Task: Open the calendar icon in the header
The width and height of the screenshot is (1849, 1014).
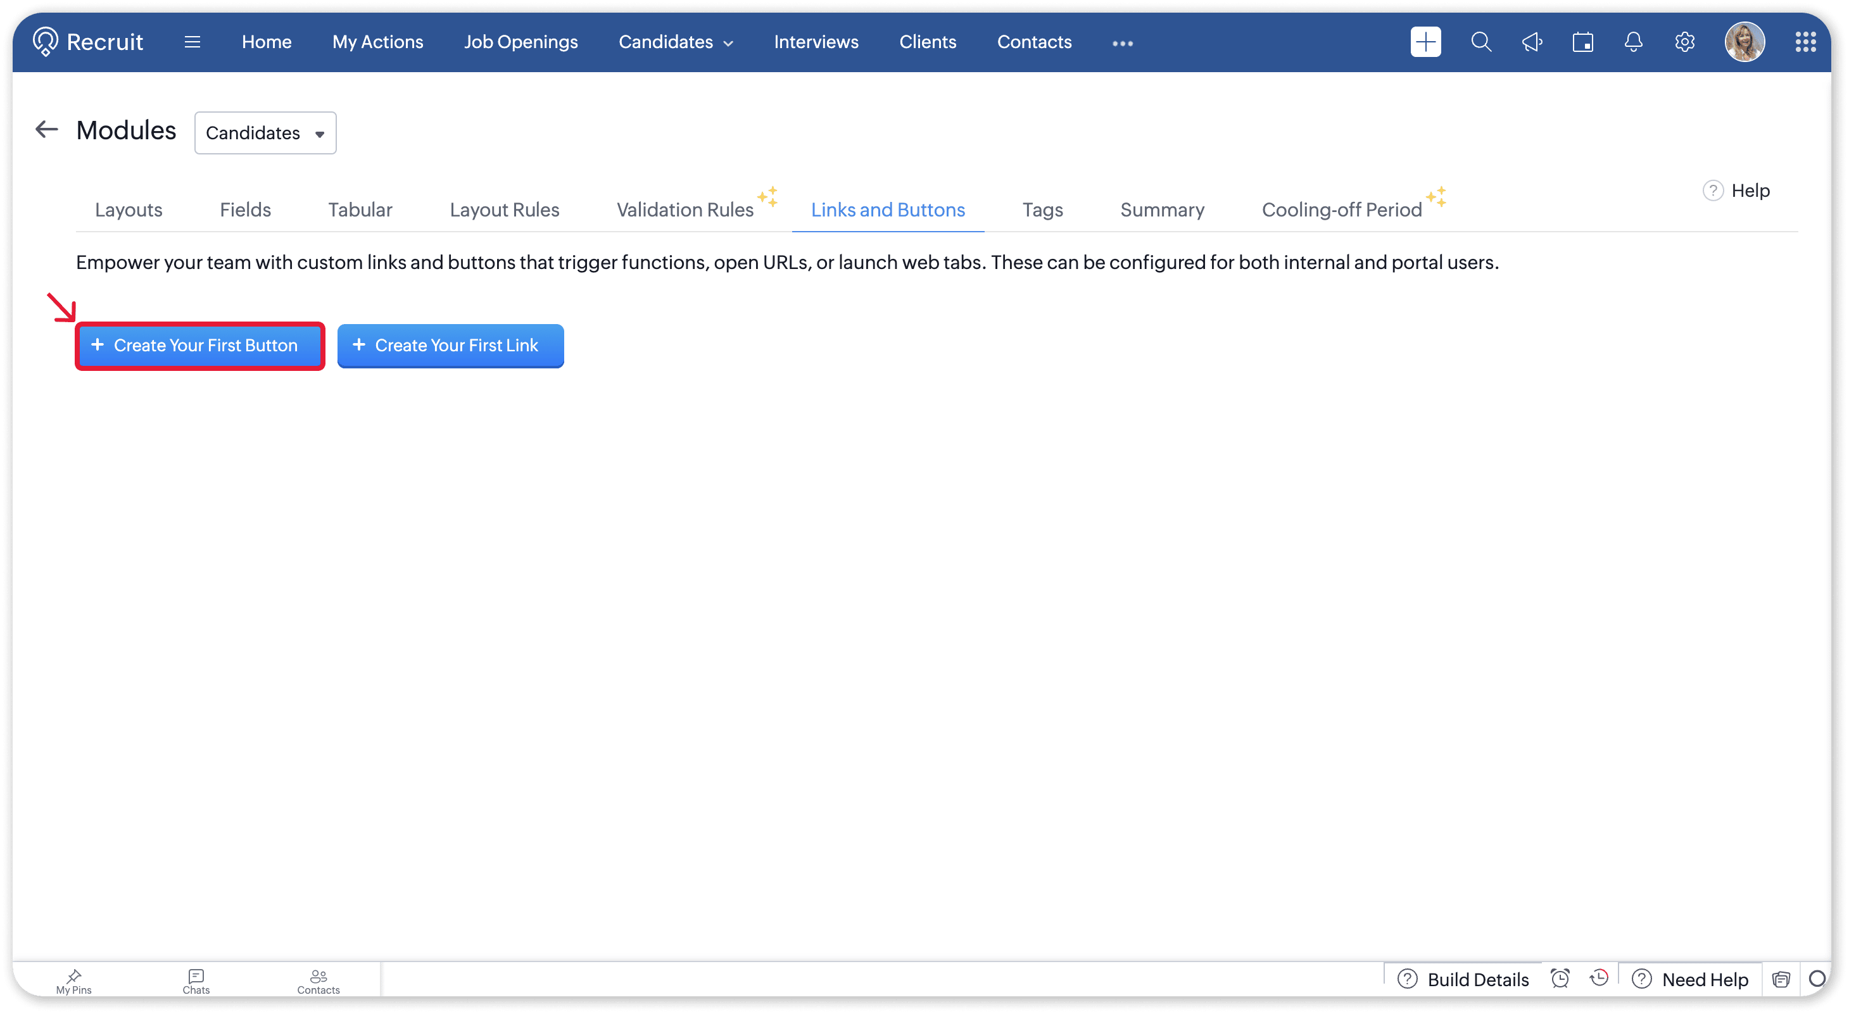Action: [x=1582, y=42]
